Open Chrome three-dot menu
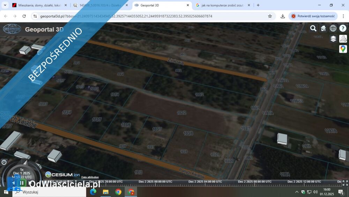Image resolution: width=349 pixels, height=197 pixels. tap(343, 16)
